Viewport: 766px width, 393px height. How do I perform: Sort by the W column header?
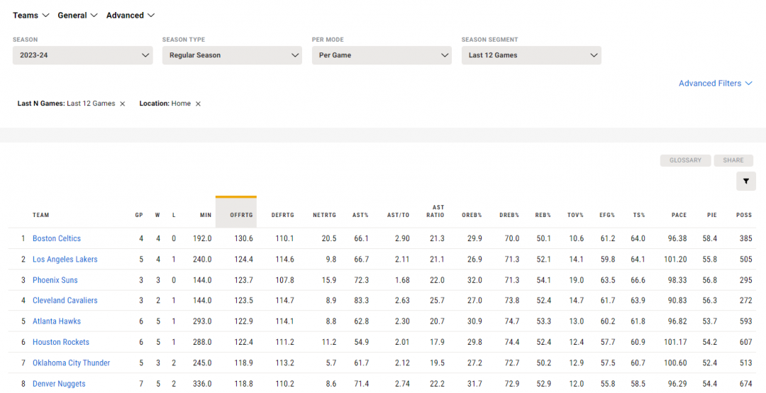click(157, 215)
